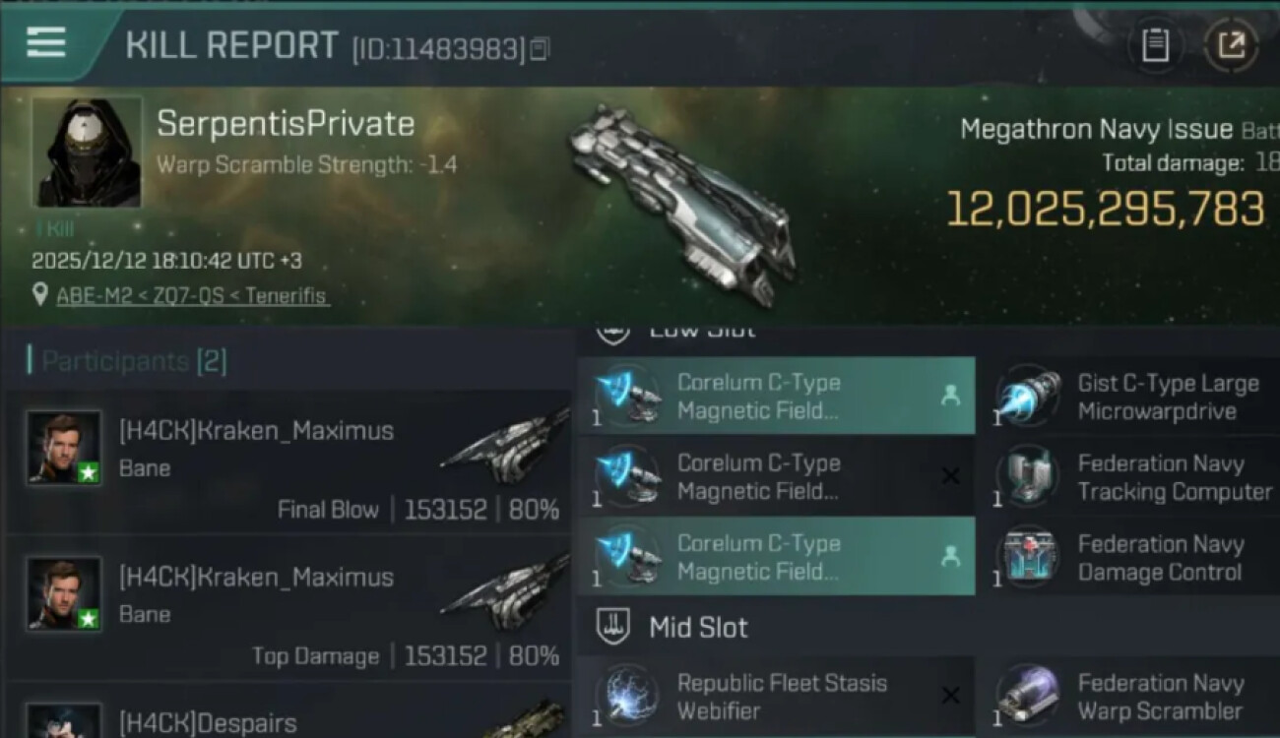The height and width of the screenshot is (738, 1280).
Task: Click the X beside Republic Fleet Stasis Webifier
Action: tap(950, 696)
